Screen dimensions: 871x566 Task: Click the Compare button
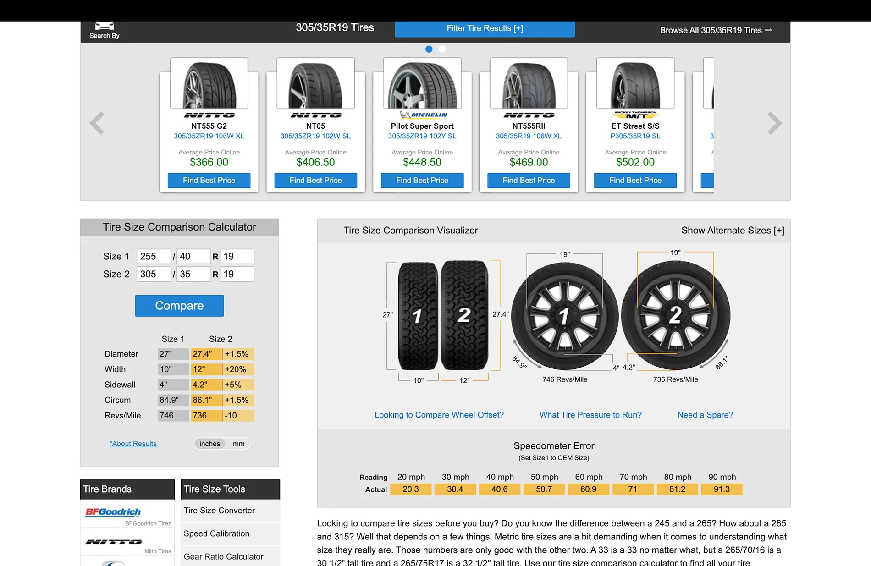tap(179, 306)
